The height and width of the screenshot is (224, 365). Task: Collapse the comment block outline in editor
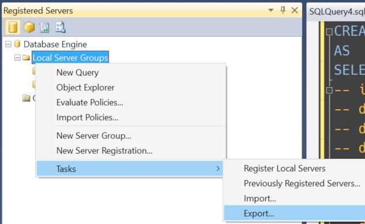tap(329, 90)
